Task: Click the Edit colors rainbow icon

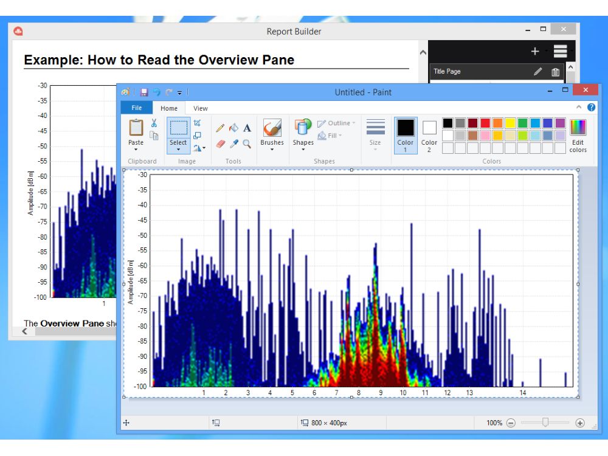Action: (x=578, y=128)
